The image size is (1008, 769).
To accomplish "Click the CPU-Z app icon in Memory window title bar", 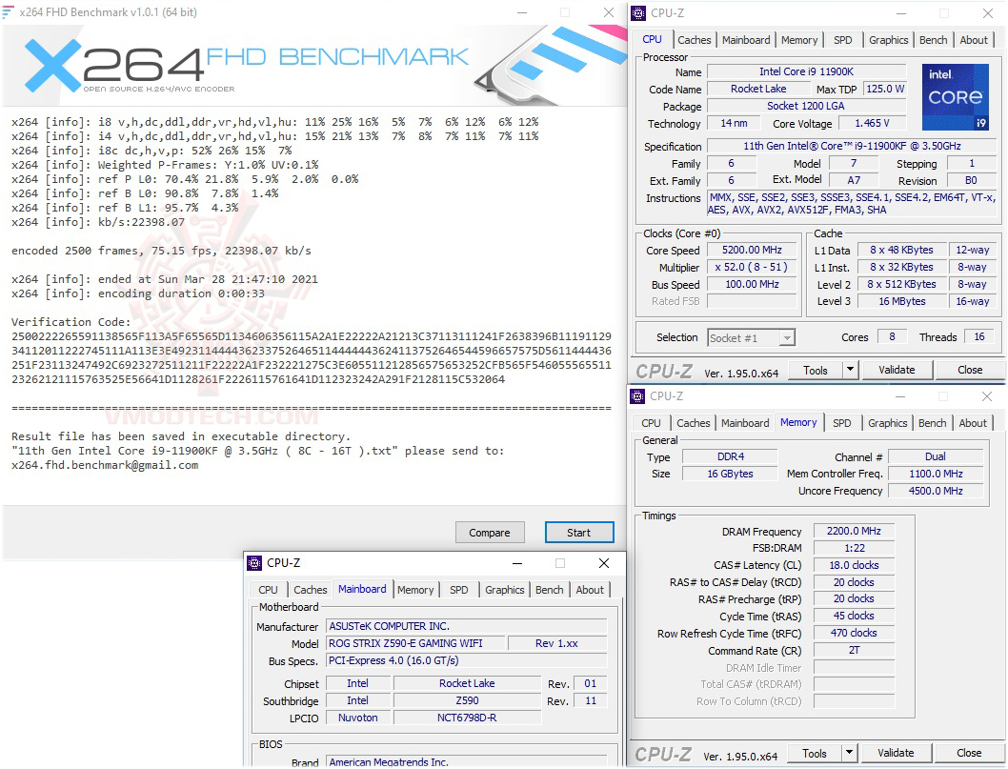I will pyautogui.click(x=637, y=396).
